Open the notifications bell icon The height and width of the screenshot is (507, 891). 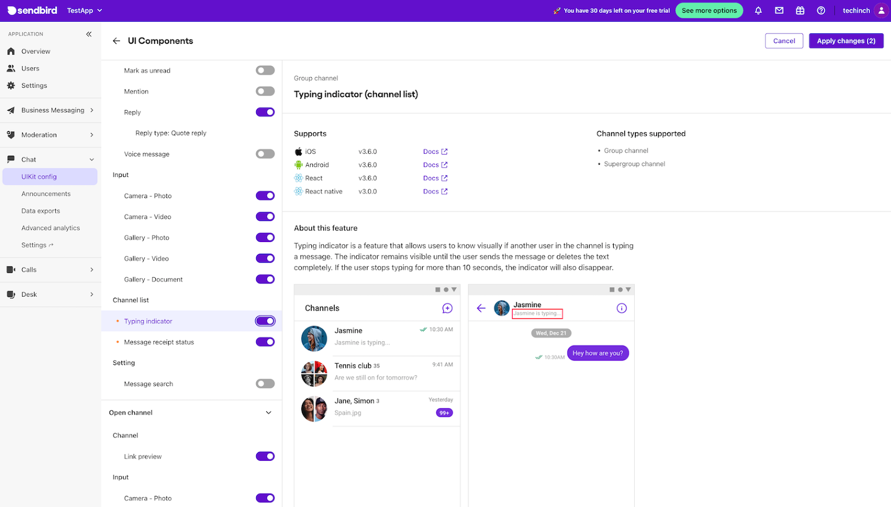(x=758, y=10)
